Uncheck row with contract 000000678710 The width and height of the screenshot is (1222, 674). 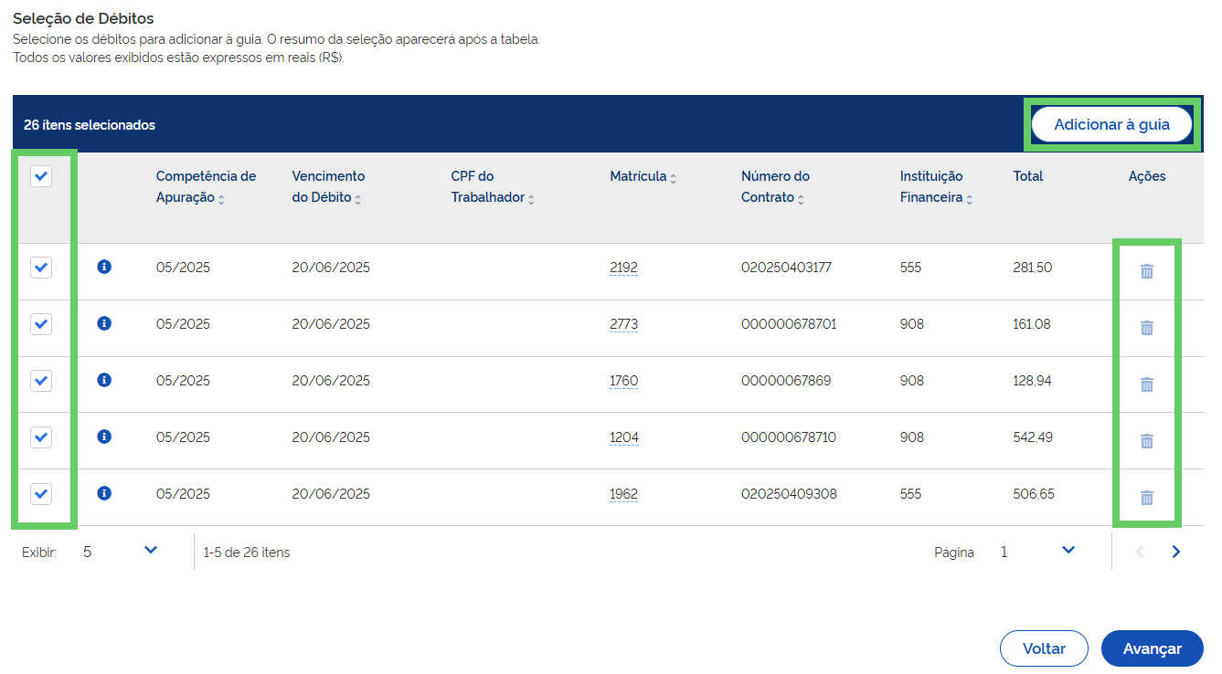tap(41, 437)
